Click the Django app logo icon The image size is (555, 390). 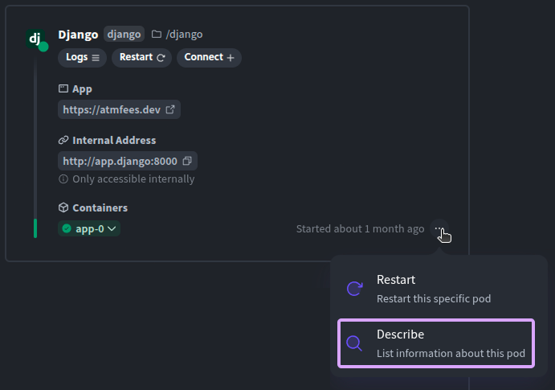click(x=35, y=39)
